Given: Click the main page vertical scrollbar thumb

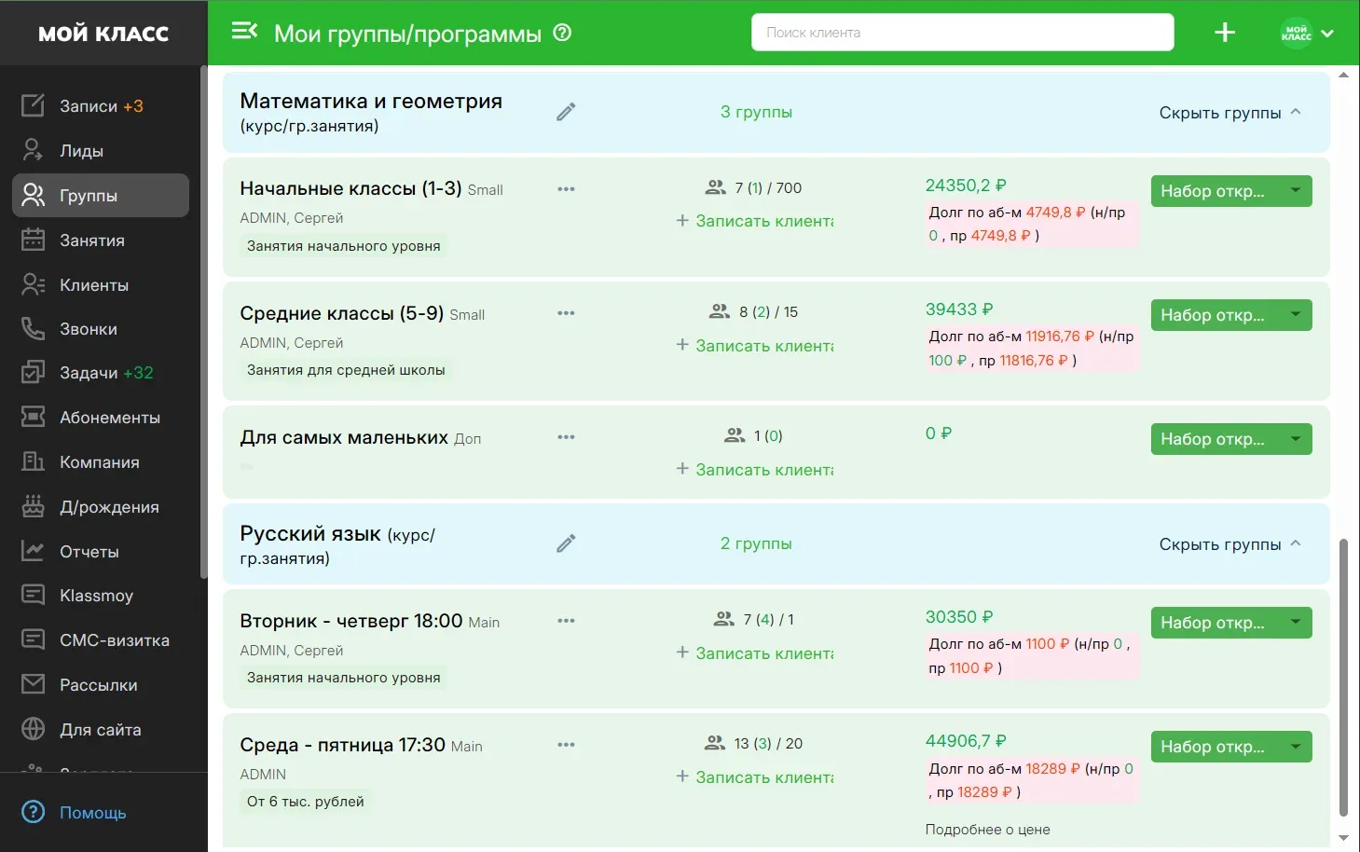Looking at the screenshot, I should 1343,678.
